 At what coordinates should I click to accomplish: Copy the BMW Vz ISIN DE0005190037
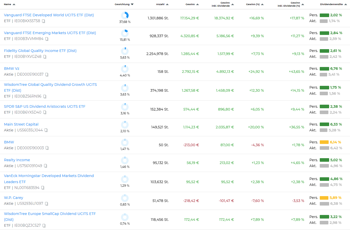(47, 75)
